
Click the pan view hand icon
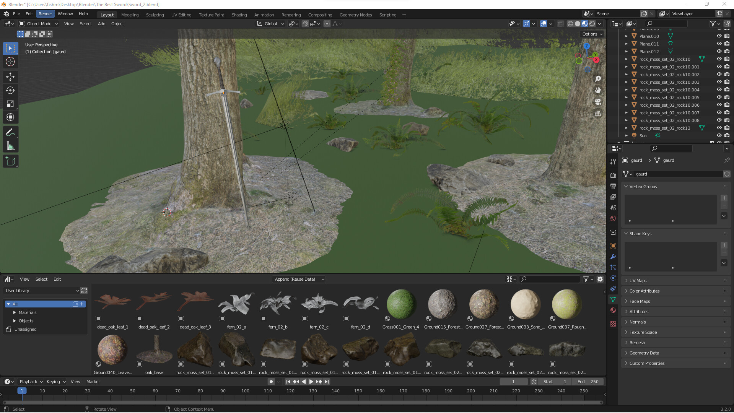point(598,90)
